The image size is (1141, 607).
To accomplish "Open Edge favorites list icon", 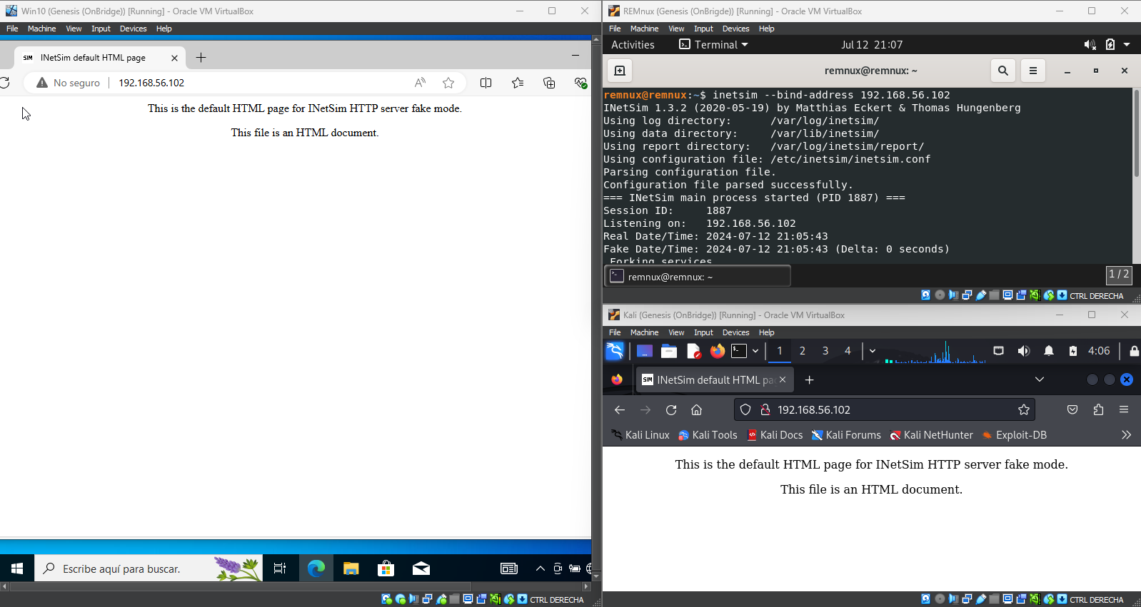I will 518,83.
